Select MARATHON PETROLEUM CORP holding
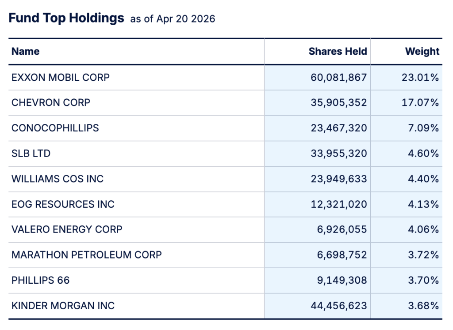The image size is (453, 330). [87, 255]
